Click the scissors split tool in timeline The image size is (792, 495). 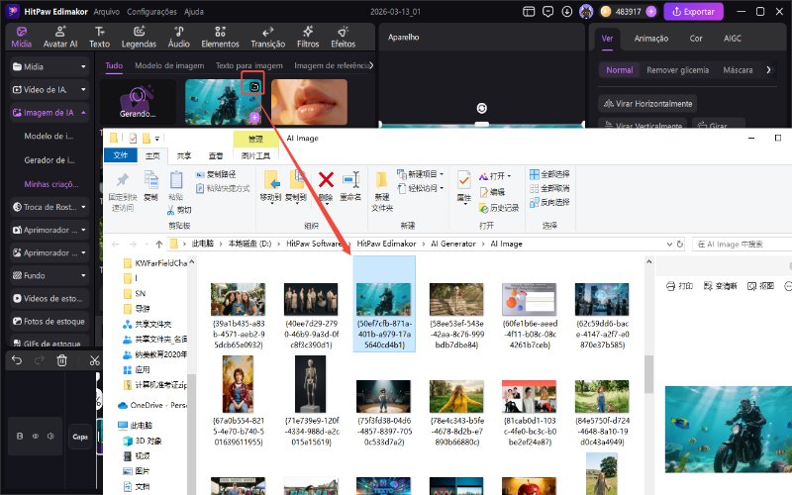tap(94, 361)
